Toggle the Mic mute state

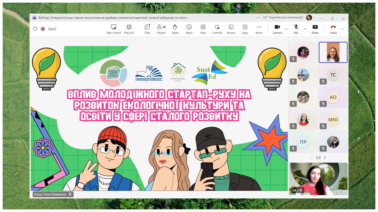[x=296, y=29]
